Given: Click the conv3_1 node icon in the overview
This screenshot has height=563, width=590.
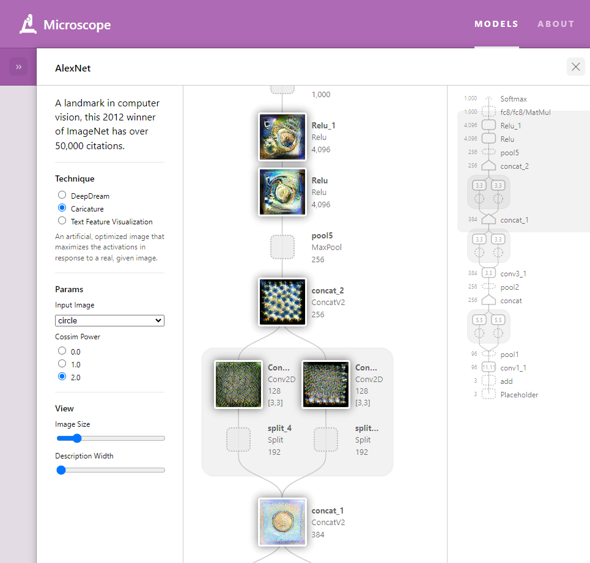Looking at the screenshot, I should (489, 273).
